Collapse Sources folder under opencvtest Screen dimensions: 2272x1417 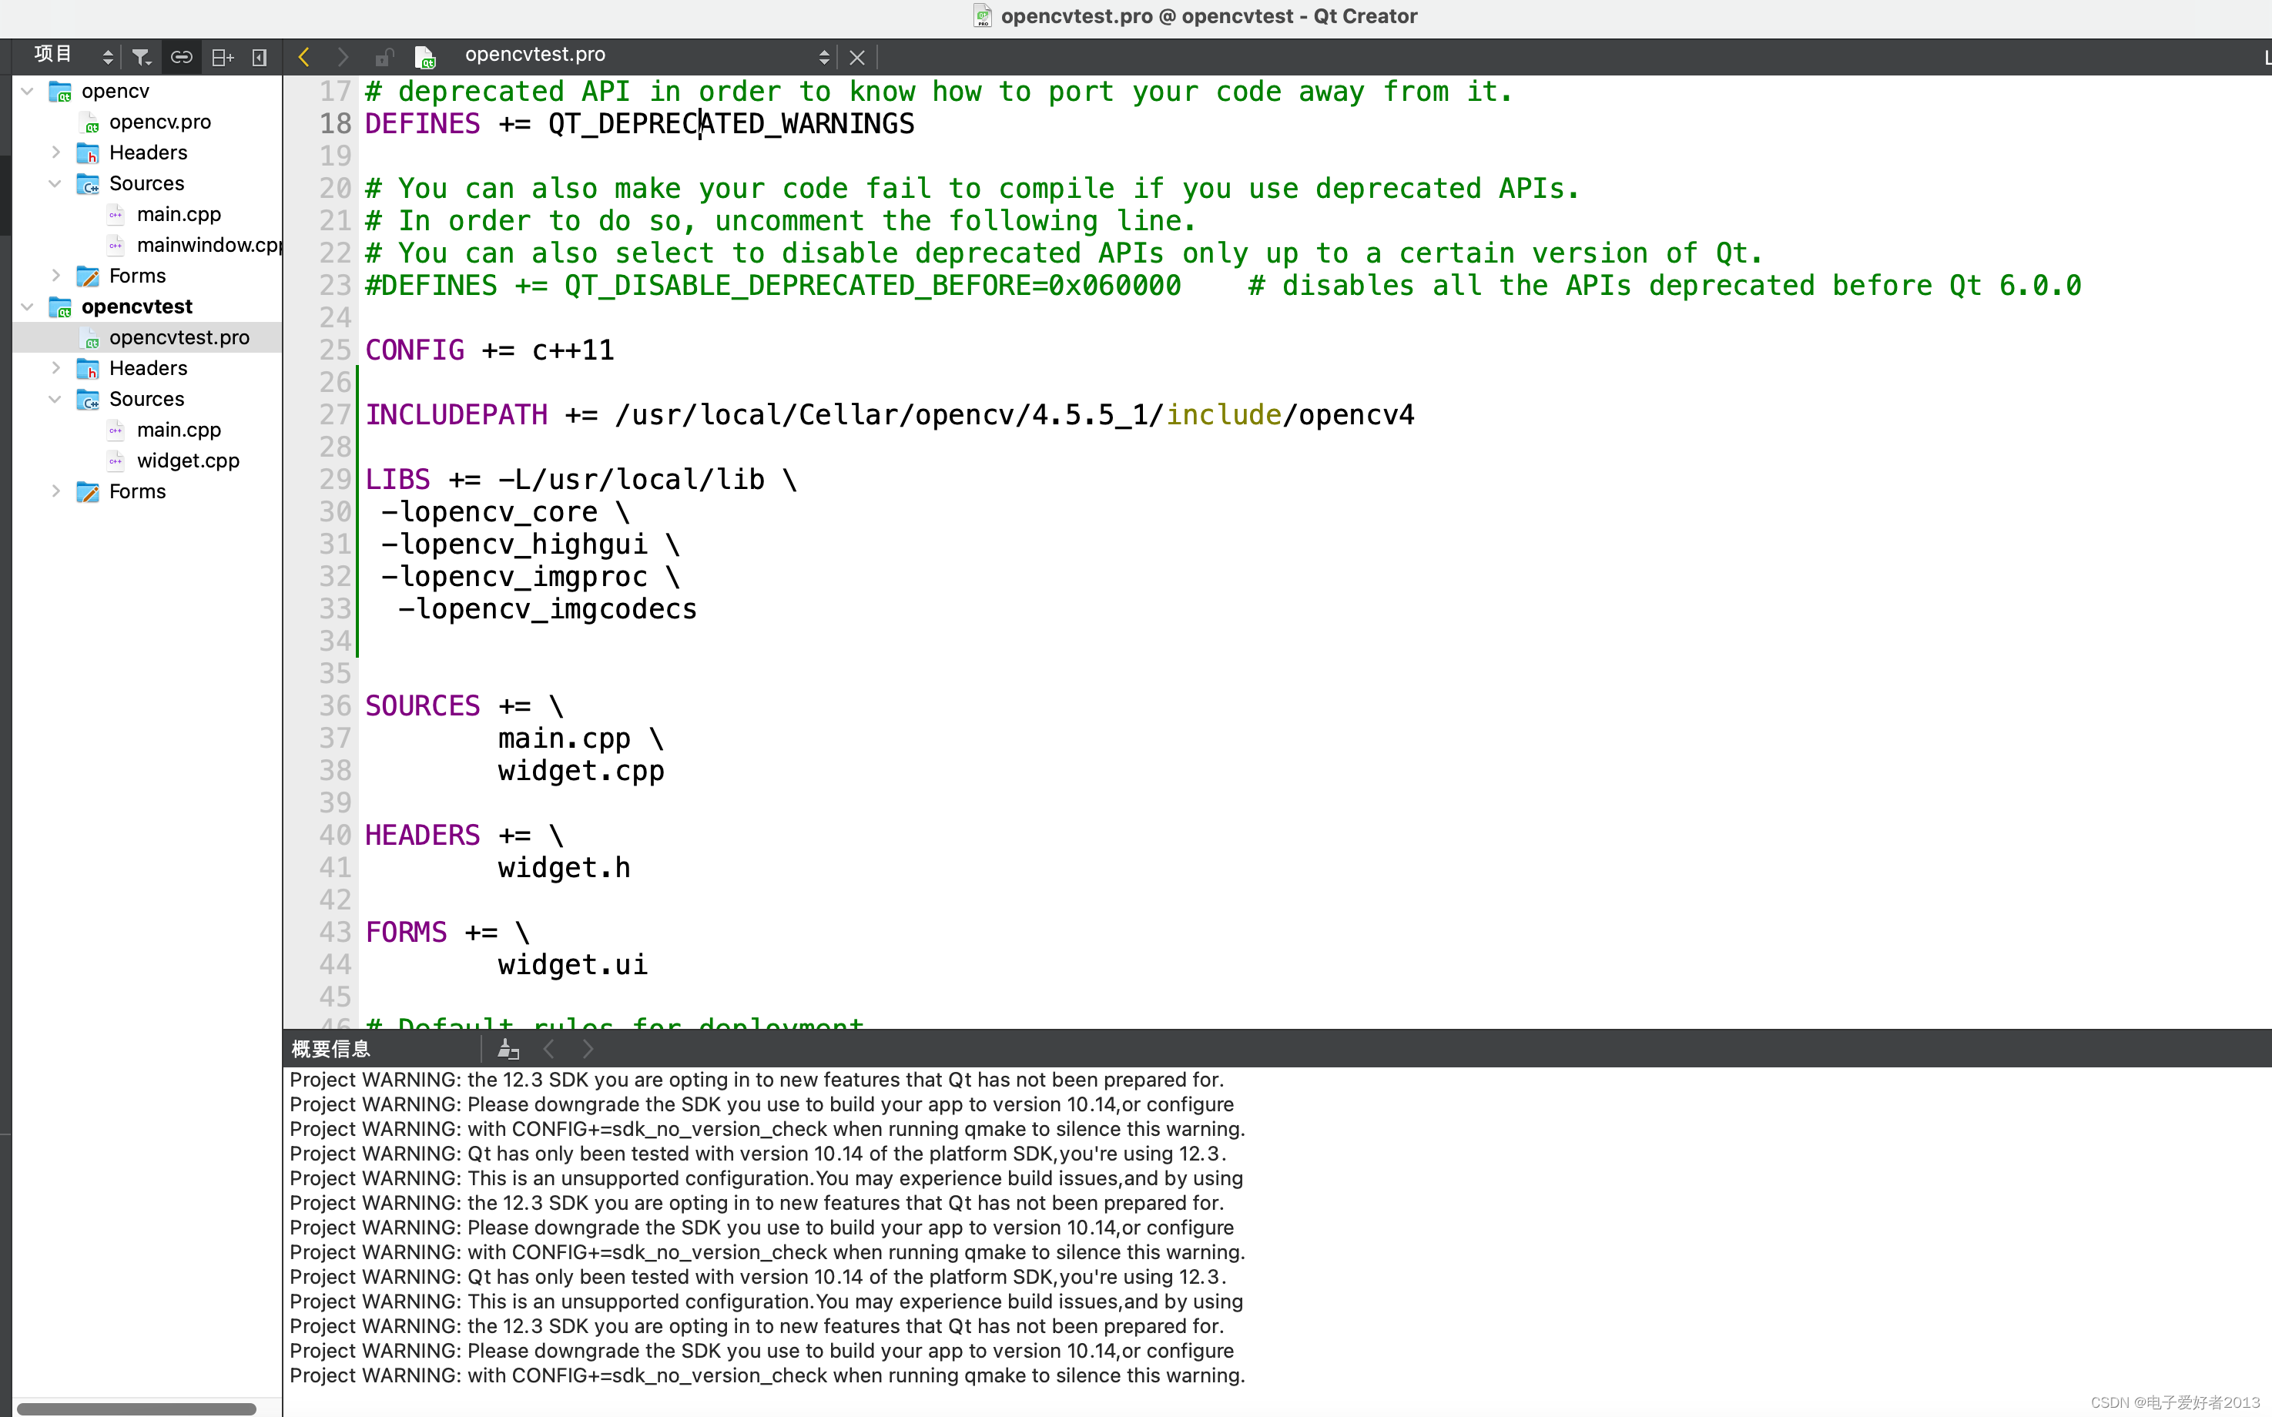click(x=55, y=399)
